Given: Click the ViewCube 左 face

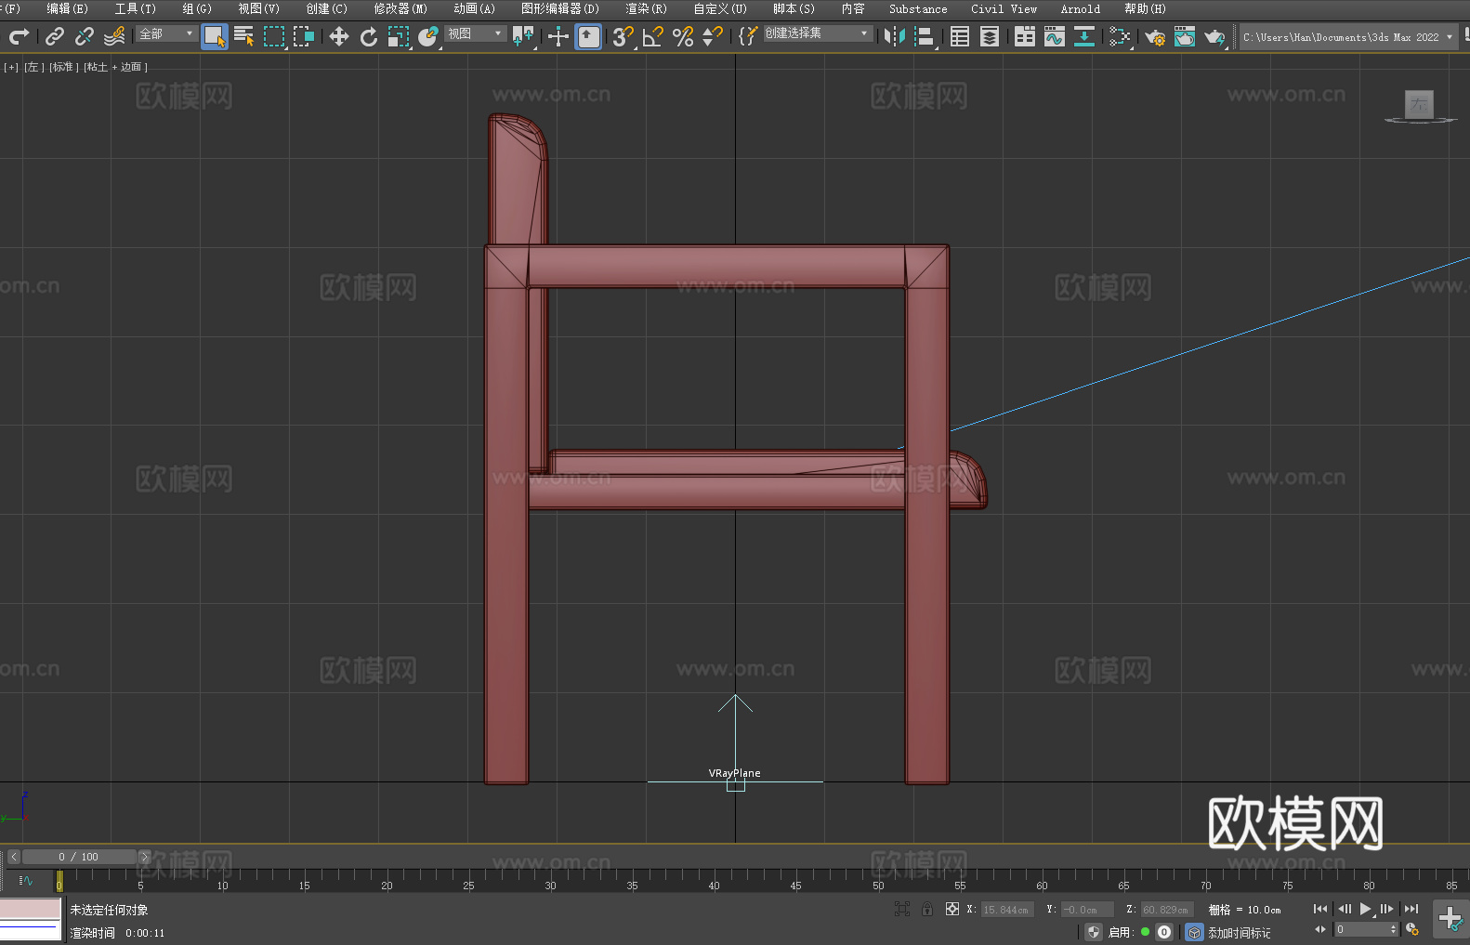Looking at the screenshot, I should point(1419,104).
